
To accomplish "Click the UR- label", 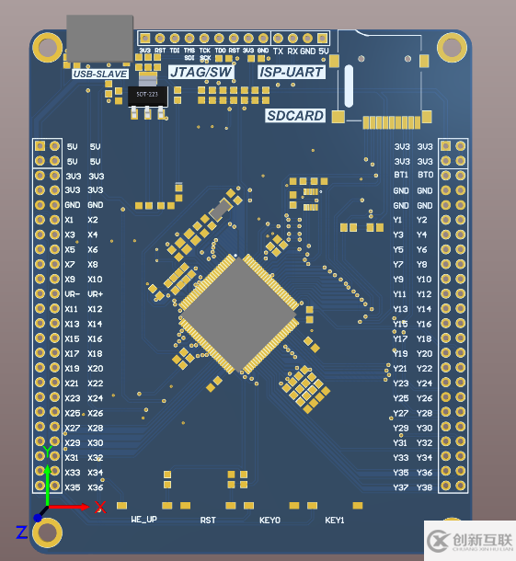I will point(72,294).
